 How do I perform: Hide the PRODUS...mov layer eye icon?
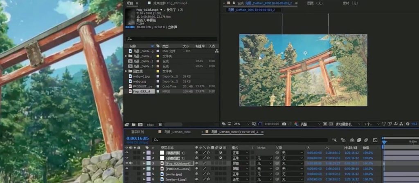click(127, 168)
